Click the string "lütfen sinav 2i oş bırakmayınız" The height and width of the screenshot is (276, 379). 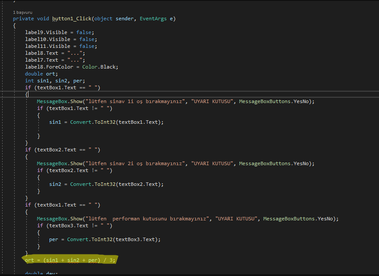click(x=135, y=163)
